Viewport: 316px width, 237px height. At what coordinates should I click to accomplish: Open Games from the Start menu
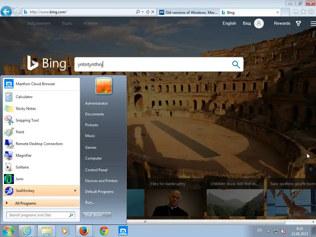click(91, 148)
